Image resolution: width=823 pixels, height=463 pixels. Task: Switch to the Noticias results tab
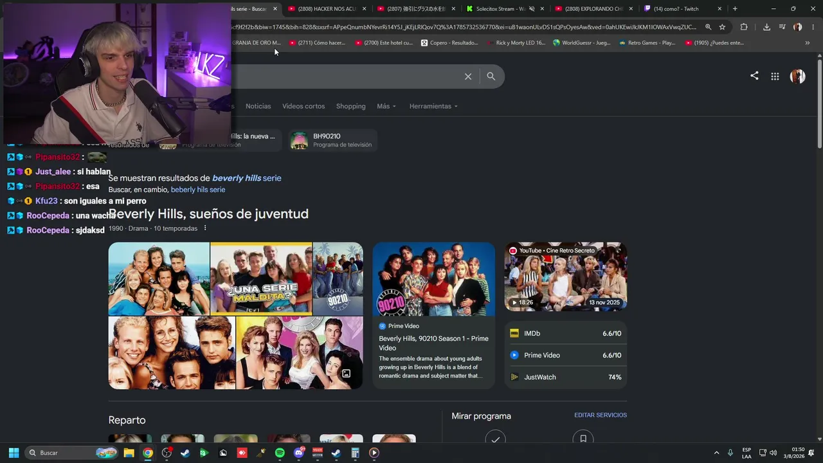point(258,106)
